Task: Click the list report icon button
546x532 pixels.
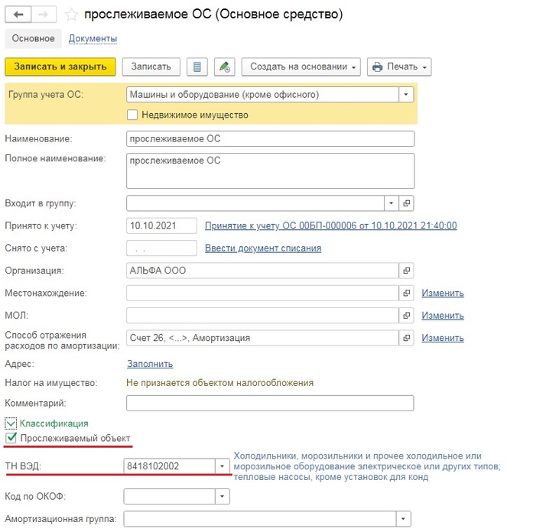Action: coord(197,66)
